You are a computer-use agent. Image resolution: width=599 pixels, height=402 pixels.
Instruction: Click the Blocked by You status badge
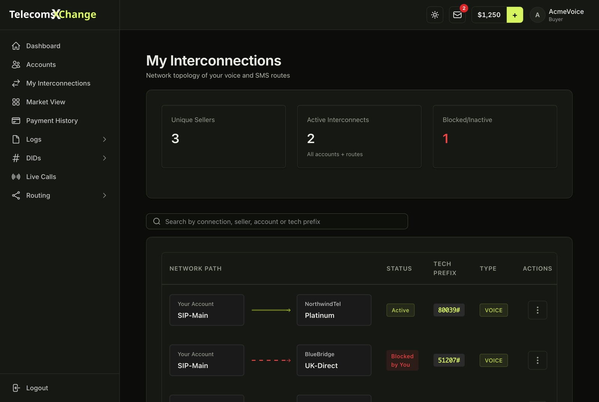(x=402, y=360)
